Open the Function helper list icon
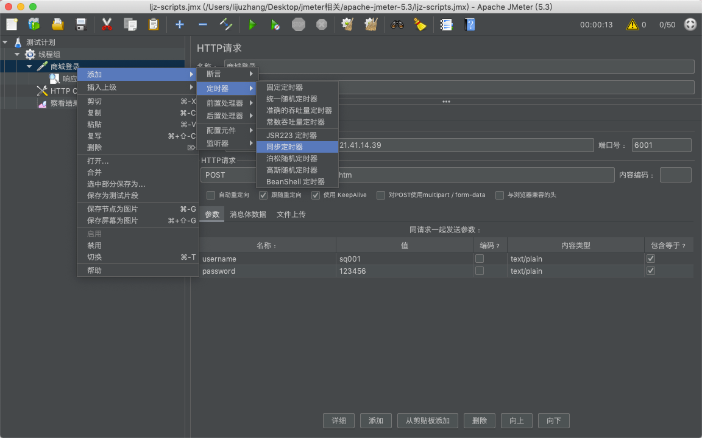 [446, 24]
